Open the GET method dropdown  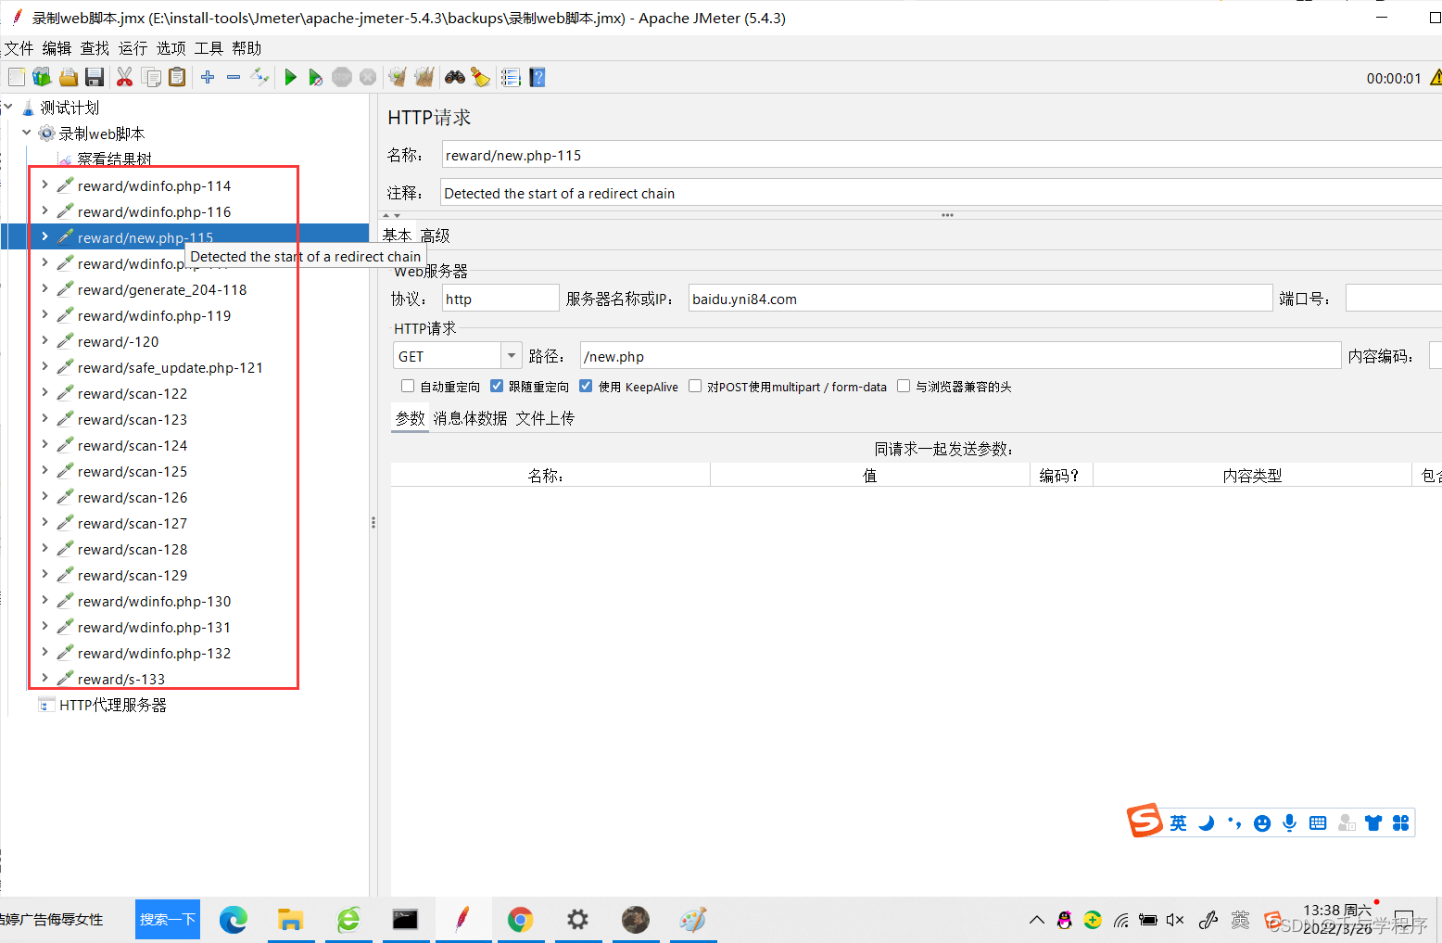(x=512, y=356)
